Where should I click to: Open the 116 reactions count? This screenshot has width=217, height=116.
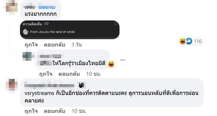coord(198,41)
